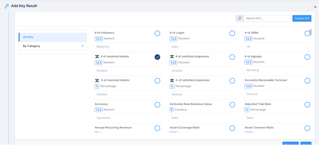This screenshot has width=319, height=145.
Task: Click Zendesk label under # of resolved tickets
Action: click(102, 70)
